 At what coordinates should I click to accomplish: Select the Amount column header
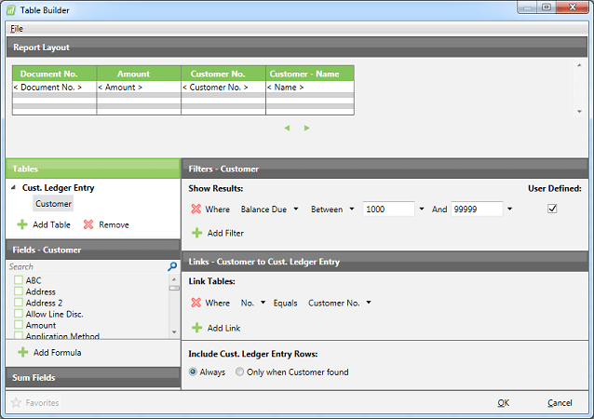(139, 74)
